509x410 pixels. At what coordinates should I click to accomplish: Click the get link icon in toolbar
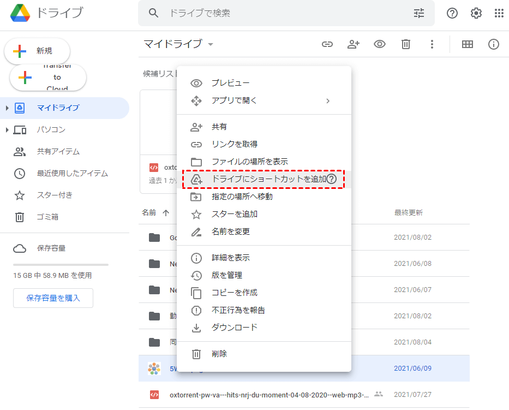(327, 44)
